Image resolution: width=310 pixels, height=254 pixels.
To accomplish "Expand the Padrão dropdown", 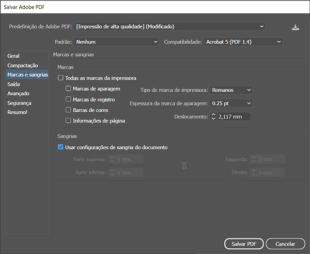I will (117, 42).
